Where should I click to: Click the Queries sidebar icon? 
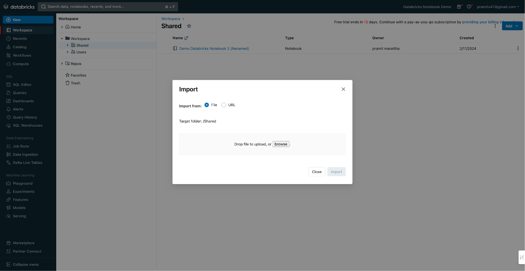click(x=9, y=93)
